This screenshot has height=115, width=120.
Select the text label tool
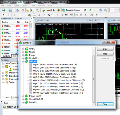point(44,15)
